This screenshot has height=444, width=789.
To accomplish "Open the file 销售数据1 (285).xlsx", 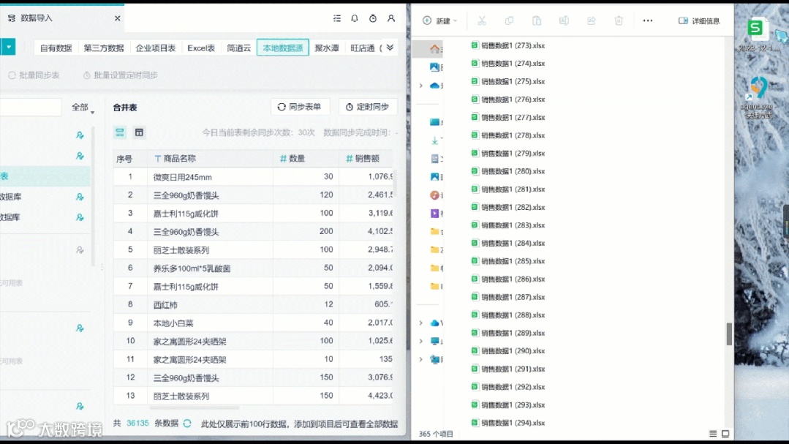I will pyautogui.click(x=511, y=260).
